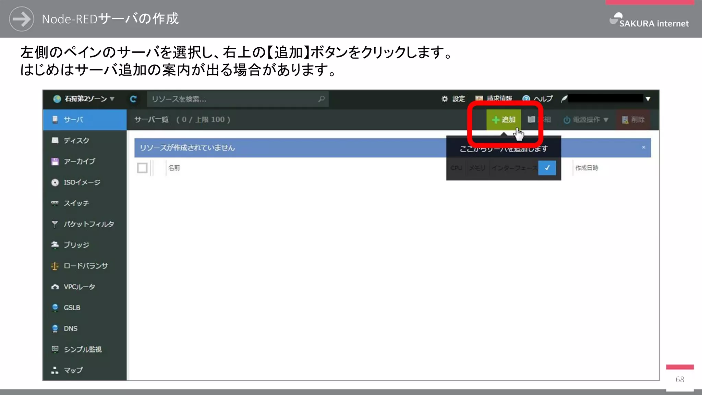
Task: Click the サーバ一覧 heading text
Action: (152, 120)
